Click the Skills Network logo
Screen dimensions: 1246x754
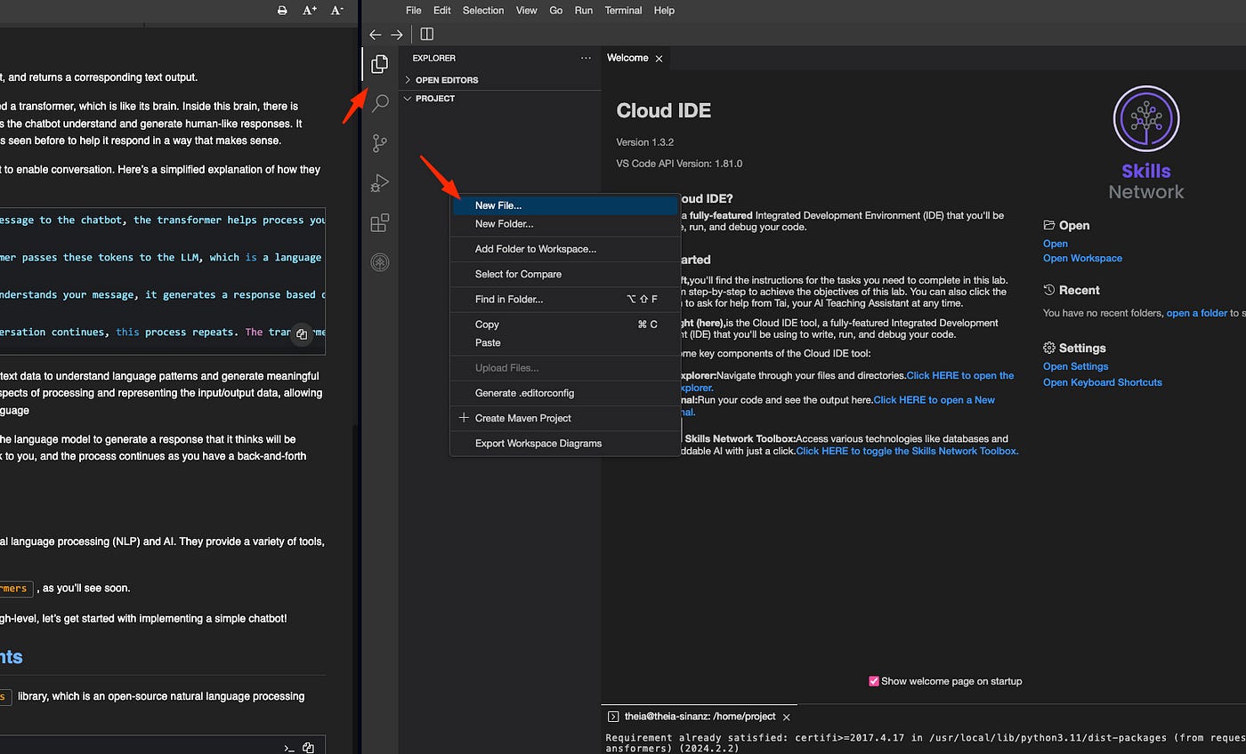pyautogui.click(x=1146, y=142)
